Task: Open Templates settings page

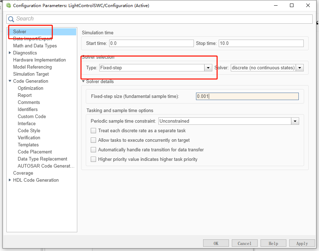Action: [x=28, y=145]
